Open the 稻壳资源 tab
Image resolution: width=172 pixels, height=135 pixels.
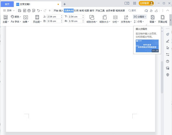tap(120, 11)
